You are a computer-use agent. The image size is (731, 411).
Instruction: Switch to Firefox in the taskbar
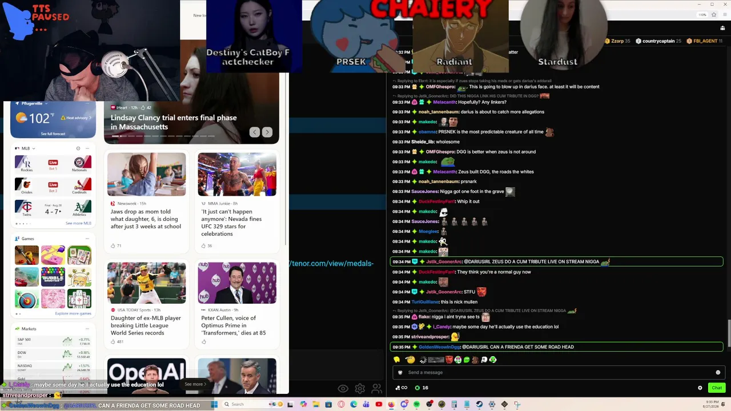[x=391, y=404]
